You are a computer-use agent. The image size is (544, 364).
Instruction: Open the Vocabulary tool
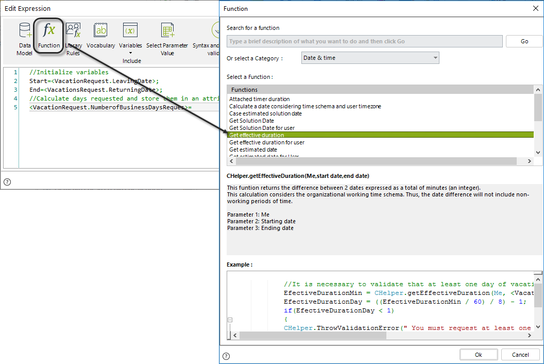point(100,36)
